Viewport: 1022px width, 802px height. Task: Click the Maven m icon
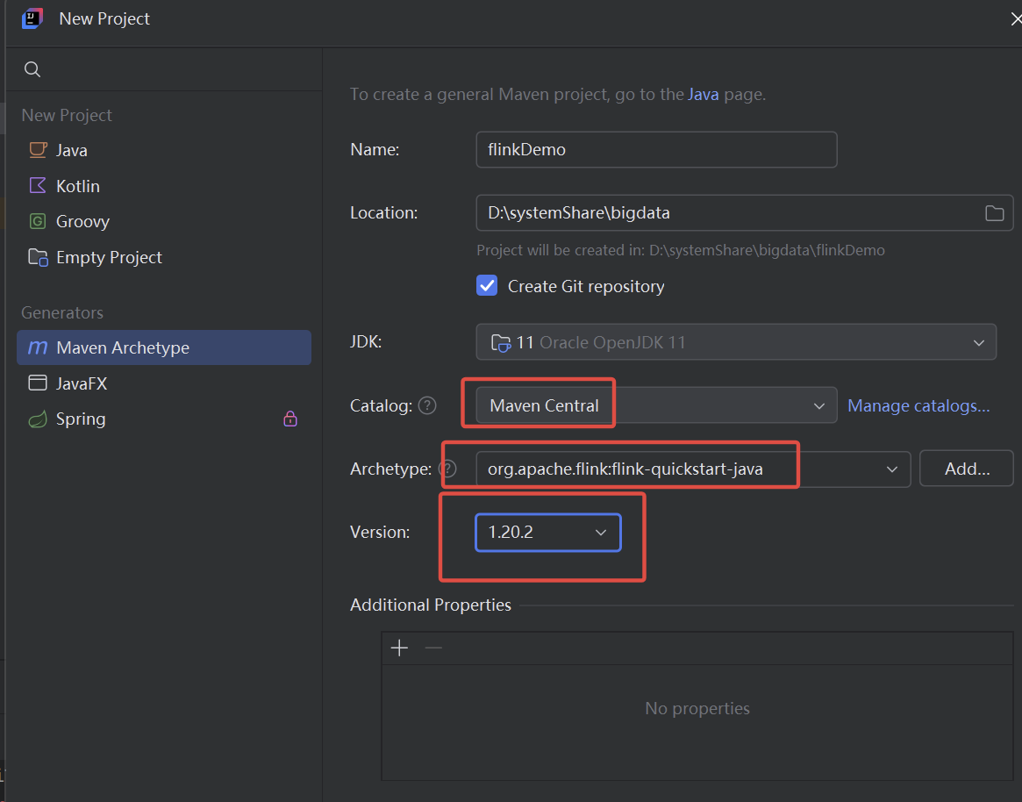38,347
